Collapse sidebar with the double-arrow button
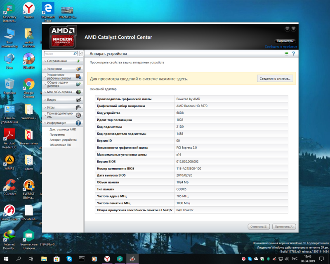Screen dimensions: 330x264 (81, 54)
